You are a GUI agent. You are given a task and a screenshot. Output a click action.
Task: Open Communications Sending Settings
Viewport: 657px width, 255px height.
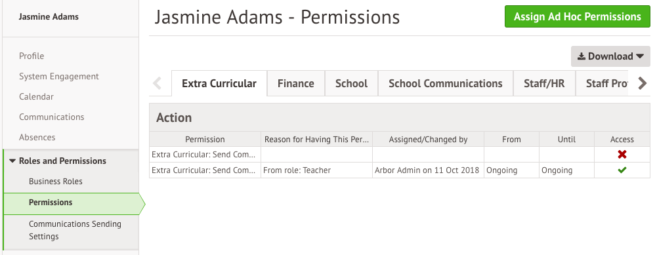click(x=75, y=230)
